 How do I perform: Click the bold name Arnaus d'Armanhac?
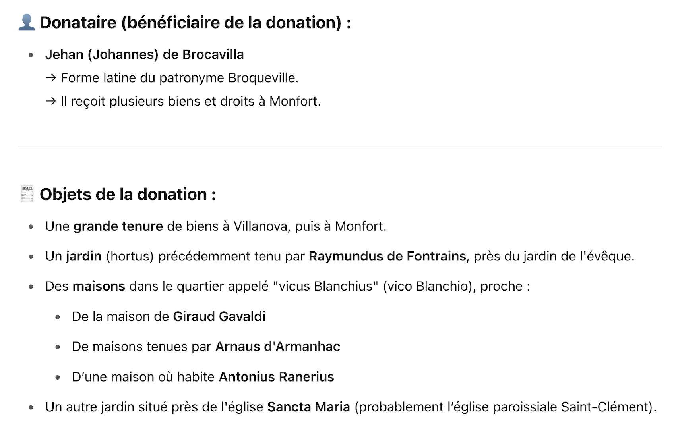click(277, 347)
